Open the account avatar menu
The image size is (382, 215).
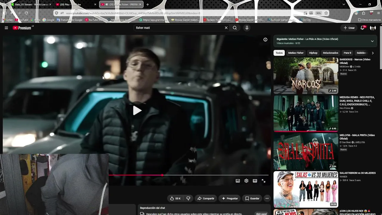[x=373, y=28]
